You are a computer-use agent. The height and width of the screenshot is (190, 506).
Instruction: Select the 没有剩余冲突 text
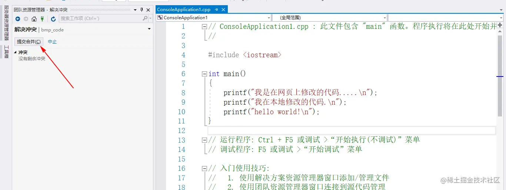pos(32,58)
